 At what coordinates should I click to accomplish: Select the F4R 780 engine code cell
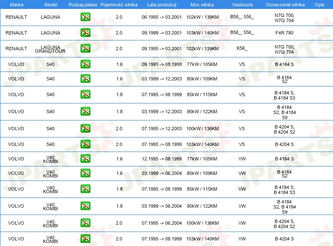(284, 33)
